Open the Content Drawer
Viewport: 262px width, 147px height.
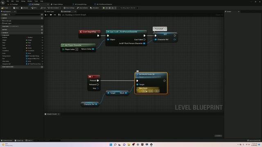[7, 140]
